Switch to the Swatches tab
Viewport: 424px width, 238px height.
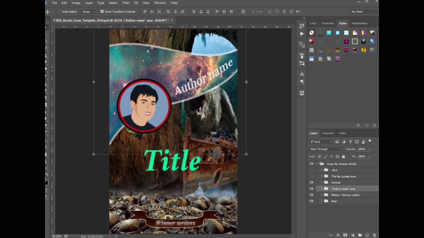click(328, 23)
